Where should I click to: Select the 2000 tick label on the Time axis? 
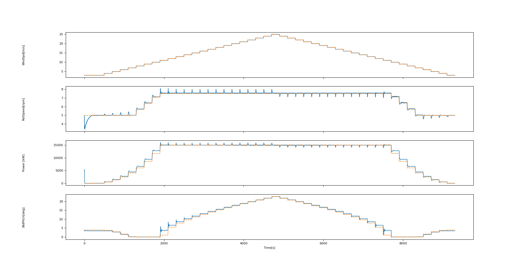click(x=164, y=242)
